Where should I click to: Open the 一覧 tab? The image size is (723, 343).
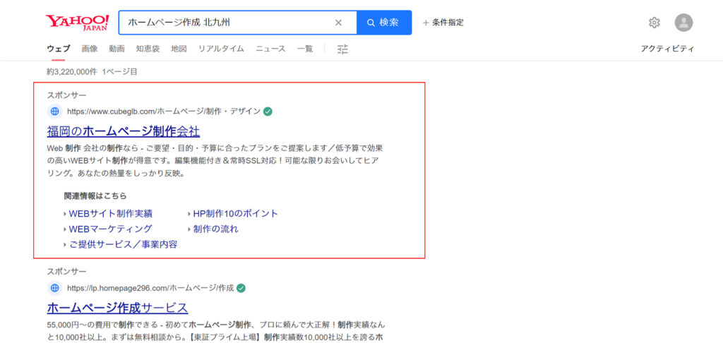tap(305, 49)
